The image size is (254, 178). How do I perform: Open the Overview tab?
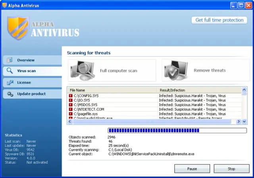(33, 60)
